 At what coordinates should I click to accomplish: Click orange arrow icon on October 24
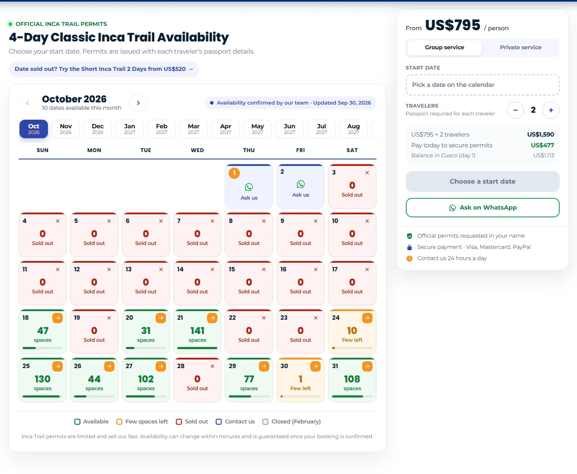367,318
